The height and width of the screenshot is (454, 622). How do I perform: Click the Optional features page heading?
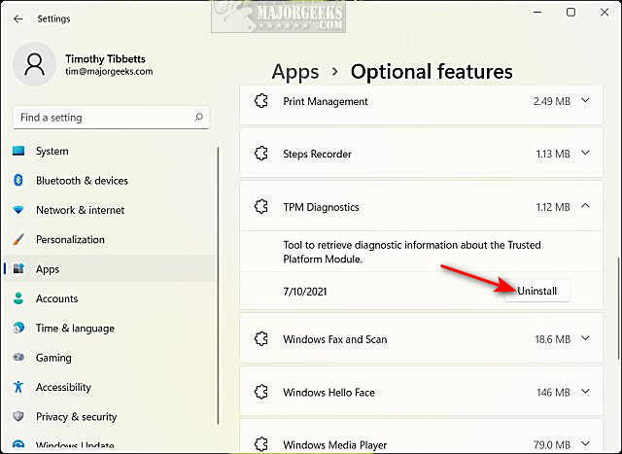pyautogui.click(x=432, y=72)
